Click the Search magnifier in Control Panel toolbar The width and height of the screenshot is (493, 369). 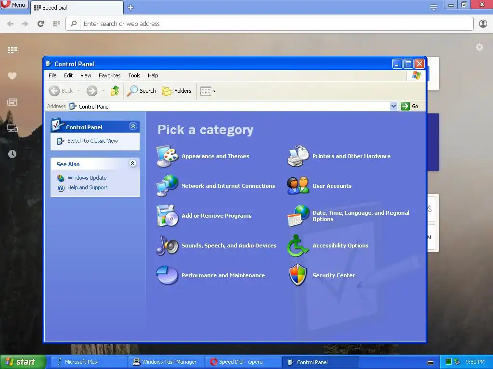142,91
